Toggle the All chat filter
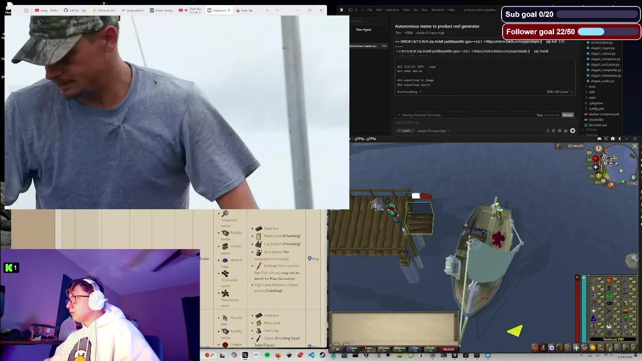 (x=338, y=349)
